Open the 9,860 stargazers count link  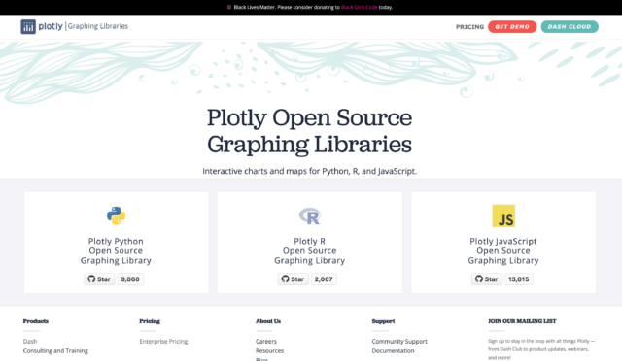tap(130, 279)
